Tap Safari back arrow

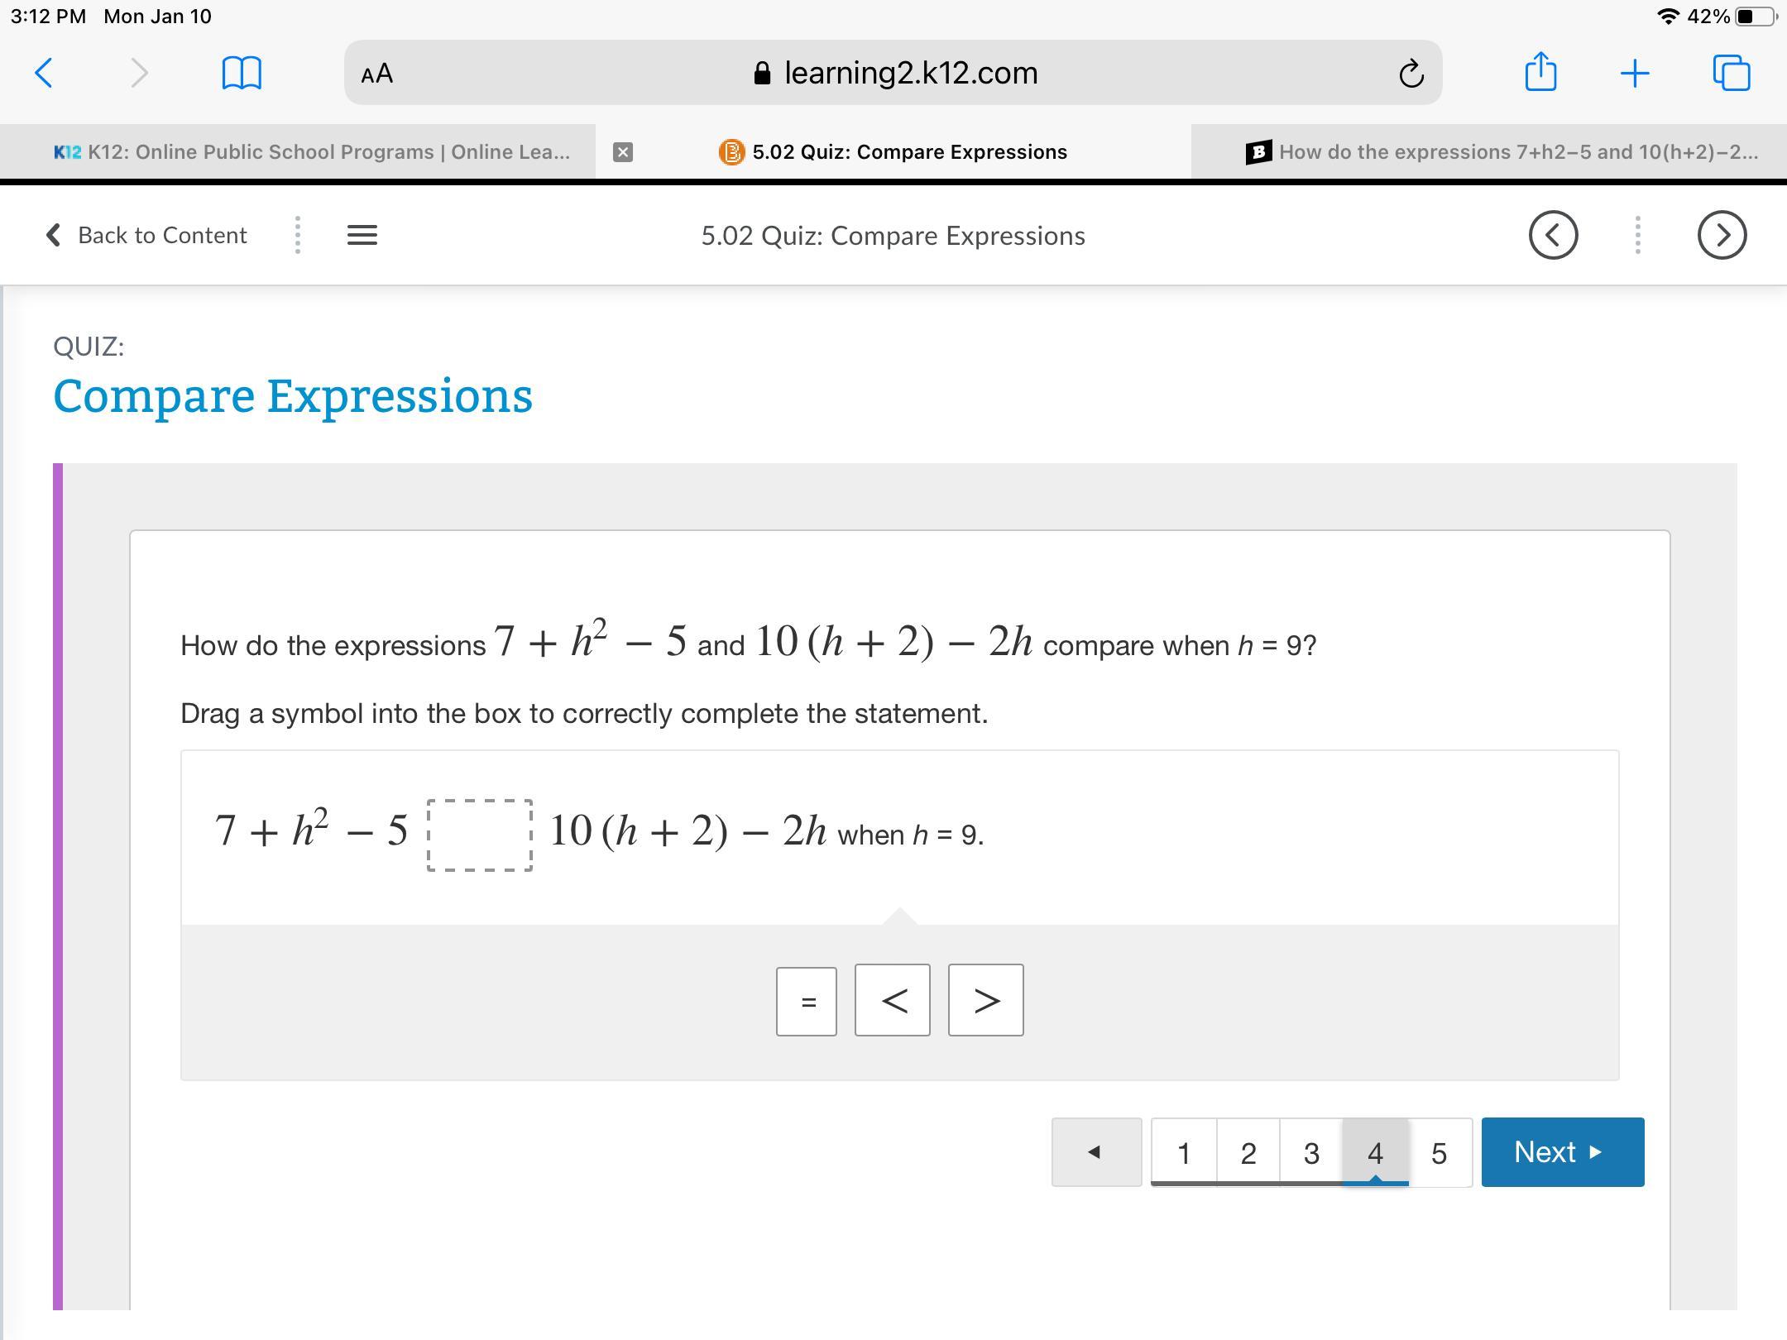tap(45, 73)
